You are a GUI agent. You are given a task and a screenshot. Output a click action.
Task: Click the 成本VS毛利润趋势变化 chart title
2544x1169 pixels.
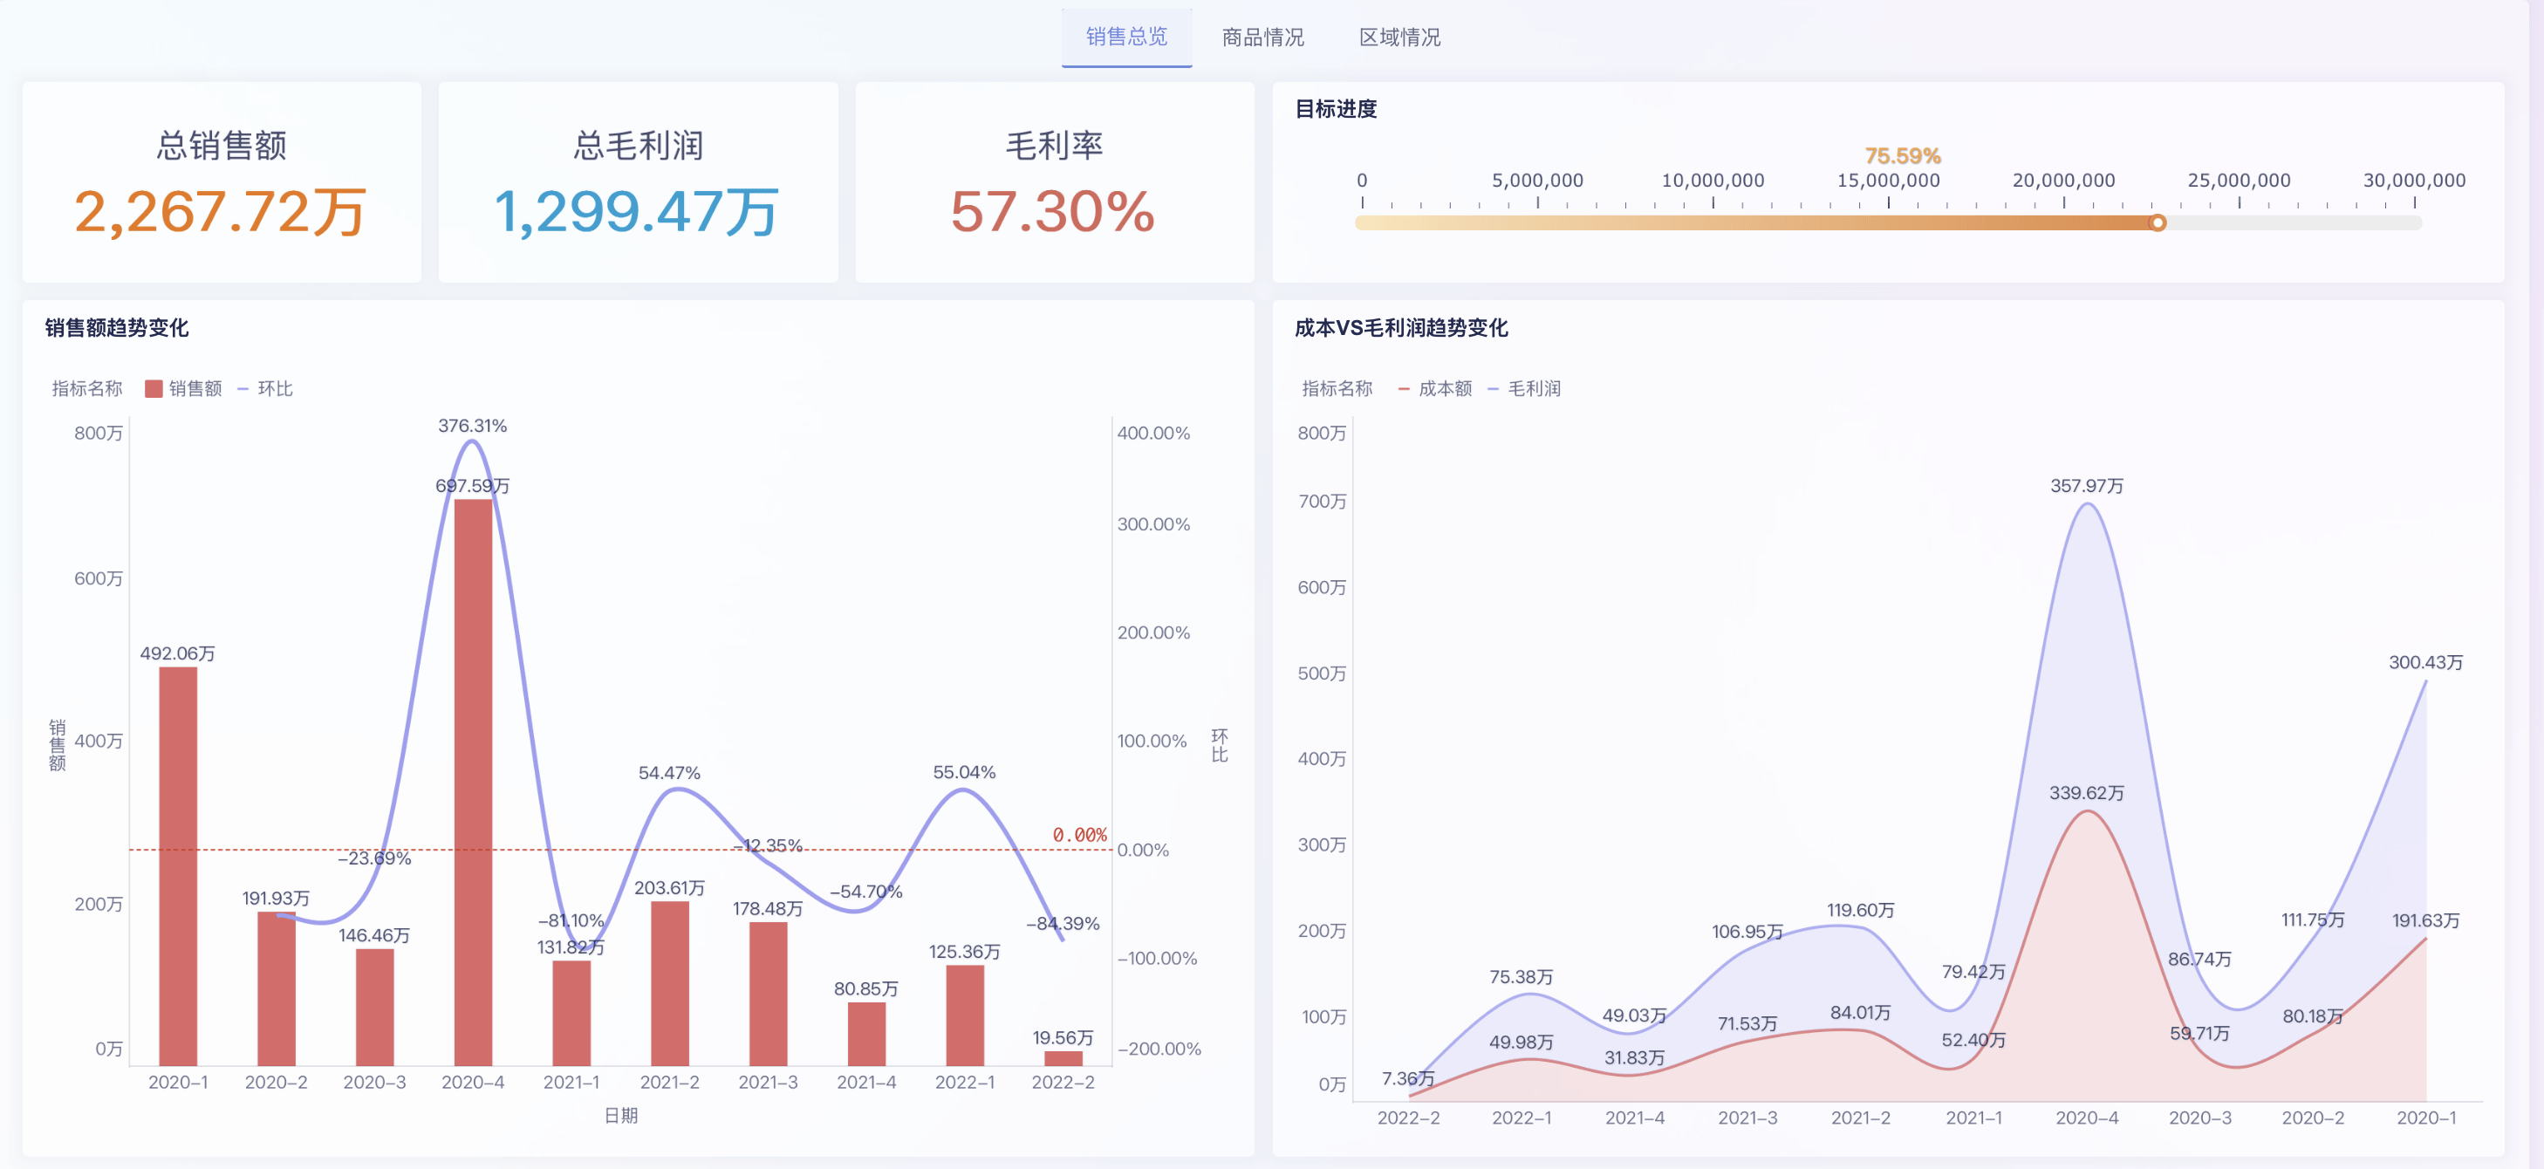point(1400,328)
